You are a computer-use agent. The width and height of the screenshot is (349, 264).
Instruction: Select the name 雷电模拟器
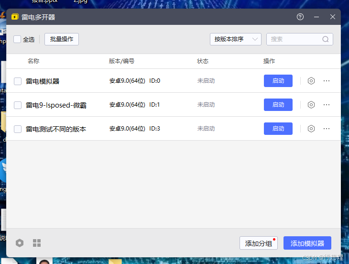43,81
